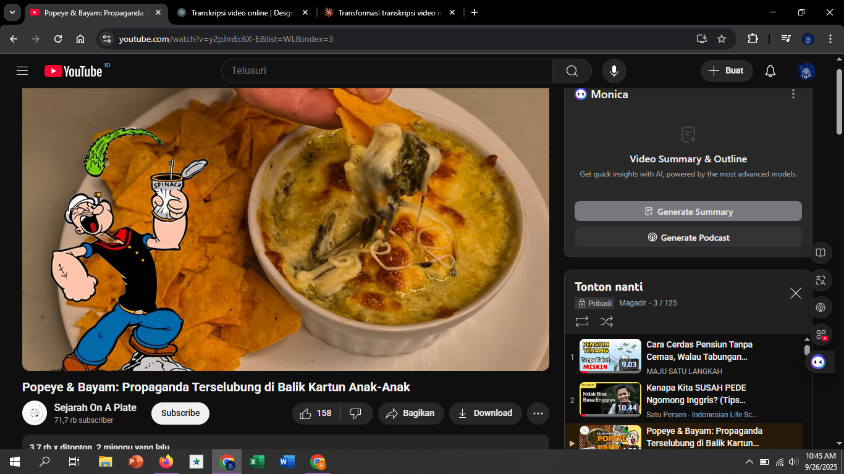Switch to Transformasi transkripsi video tab

(389, 12)
